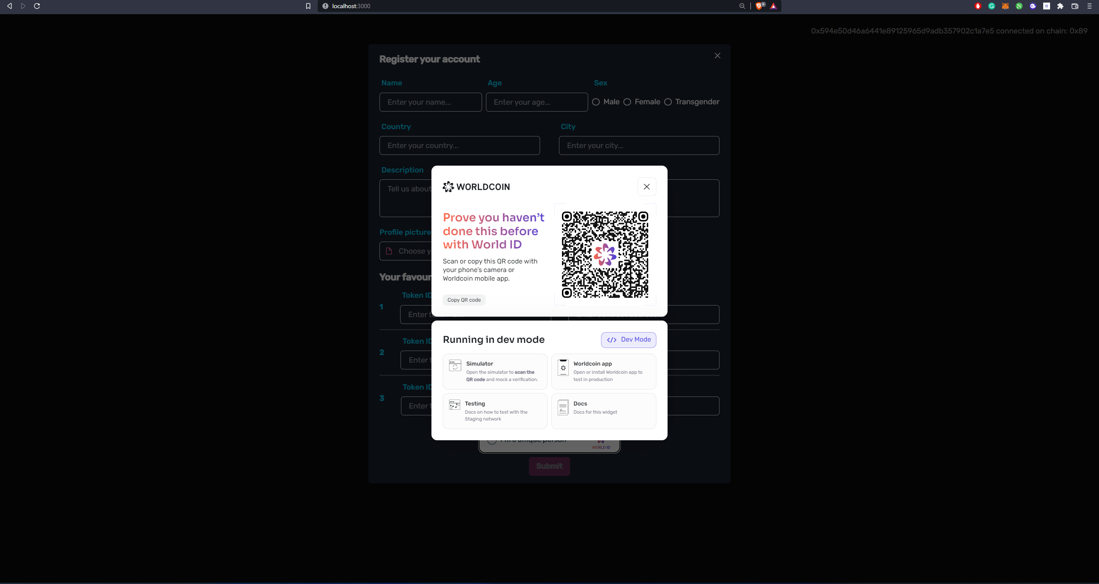The width and height of the screenshot is (1099, 584).
Task: Select the Male radio button
Action: [x=596, y=102]
